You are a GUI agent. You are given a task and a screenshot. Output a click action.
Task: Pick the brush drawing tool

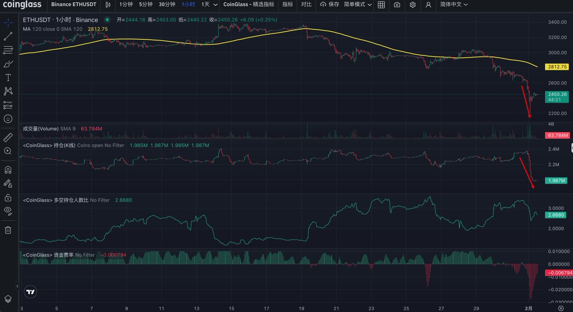8,63
